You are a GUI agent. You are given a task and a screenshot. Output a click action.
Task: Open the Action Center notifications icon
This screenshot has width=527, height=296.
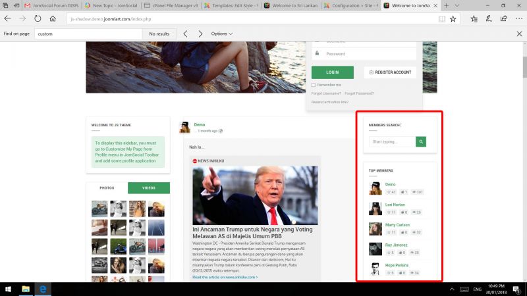(x=516, y=289)
